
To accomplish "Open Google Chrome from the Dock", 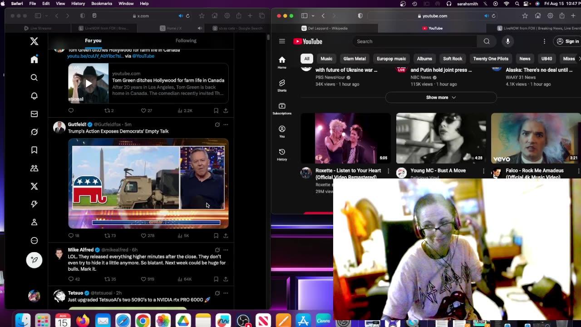I will pos(143,321).
